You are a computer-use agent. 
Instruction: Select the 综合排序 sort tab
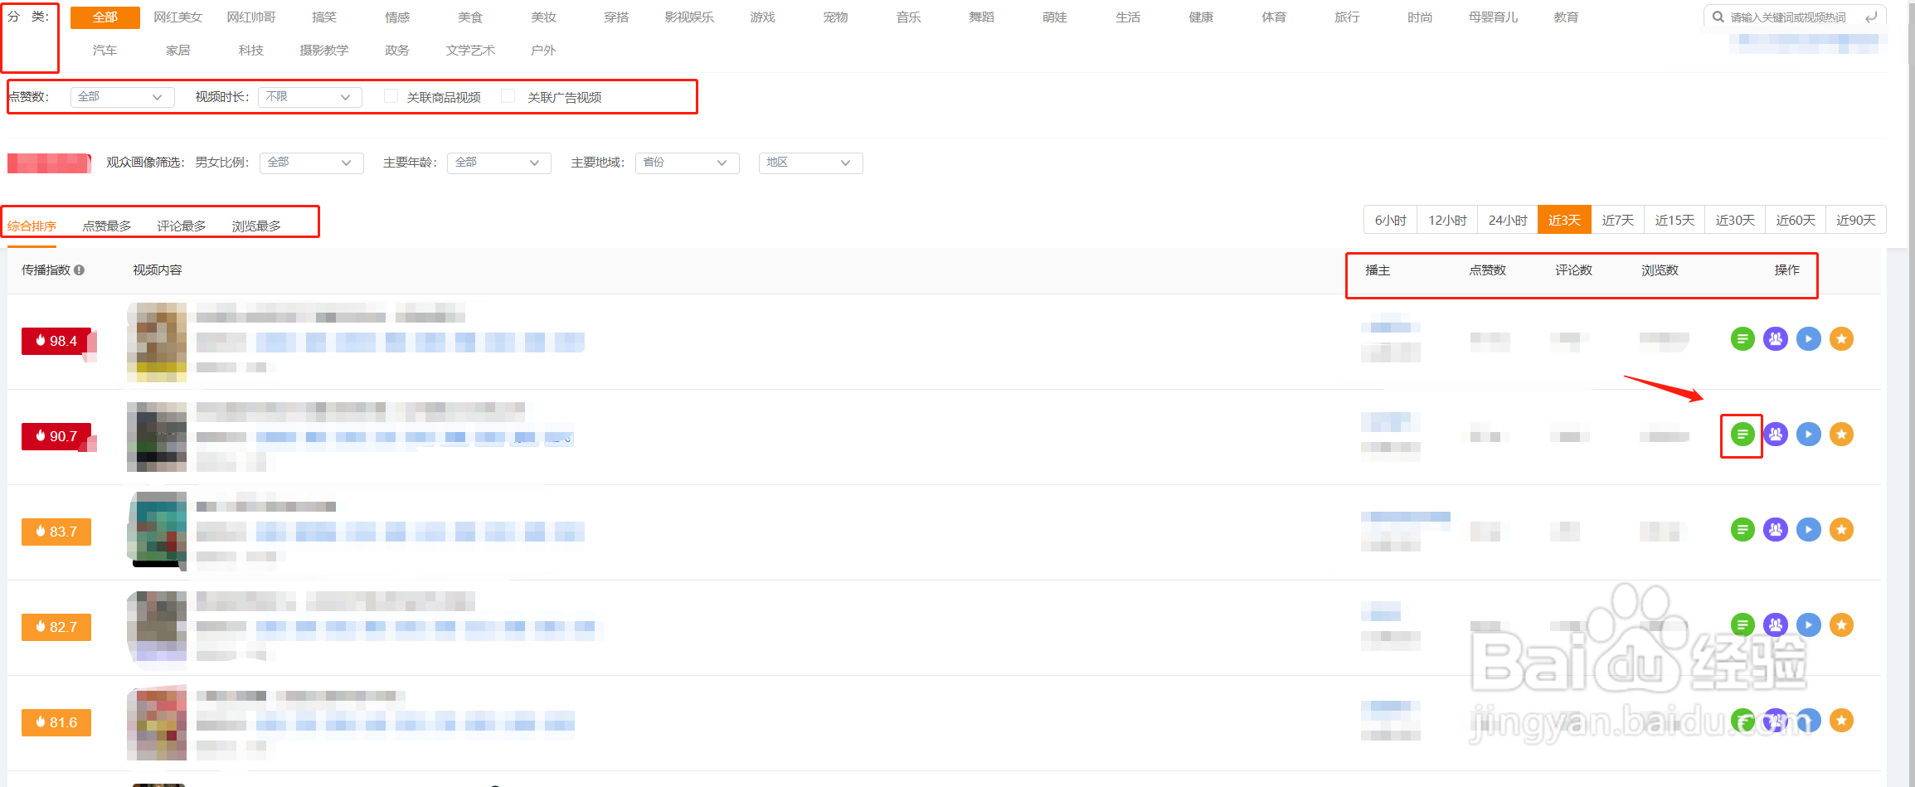pyautogui.click(x=32, y=226)
